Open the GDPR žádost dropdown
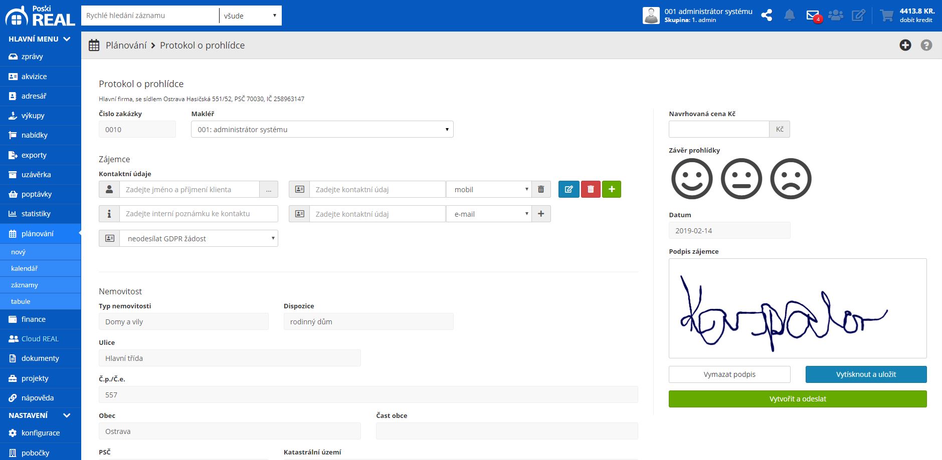The height and width of the screenshot is (460, 942). point(199,239)
